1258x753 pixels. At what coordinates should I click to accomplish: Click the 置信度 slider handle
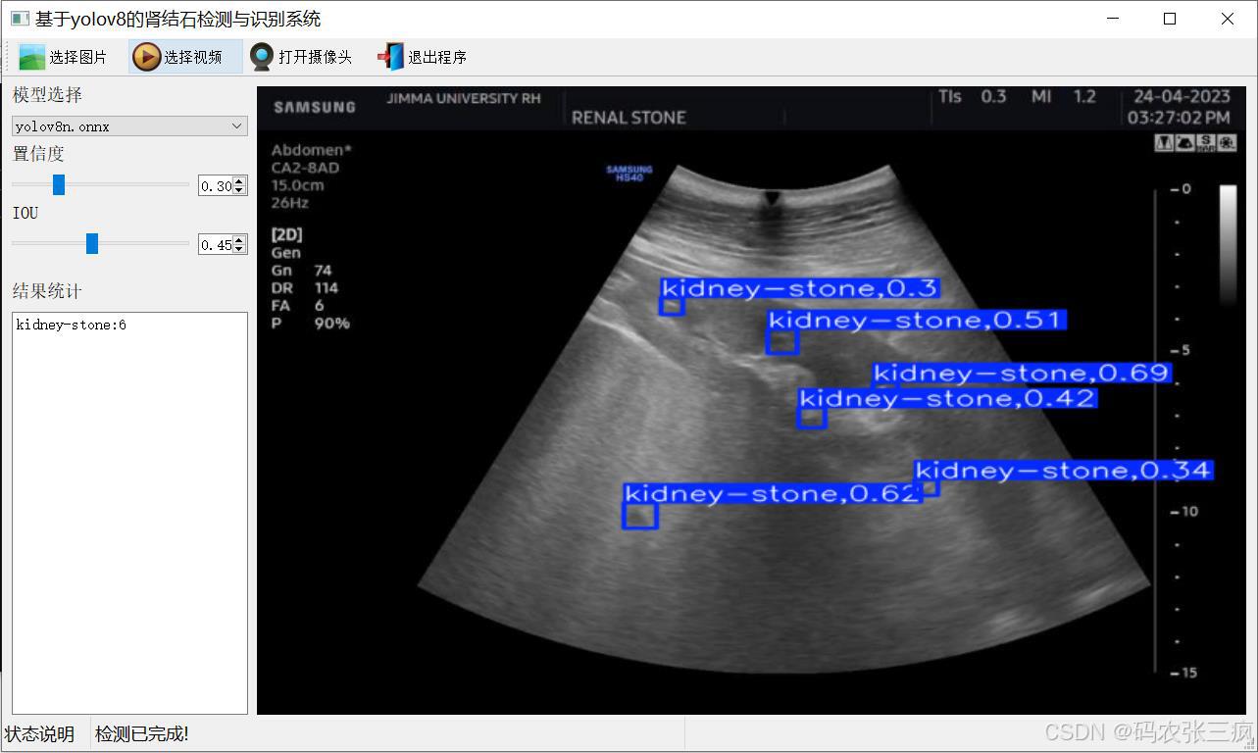59,184
